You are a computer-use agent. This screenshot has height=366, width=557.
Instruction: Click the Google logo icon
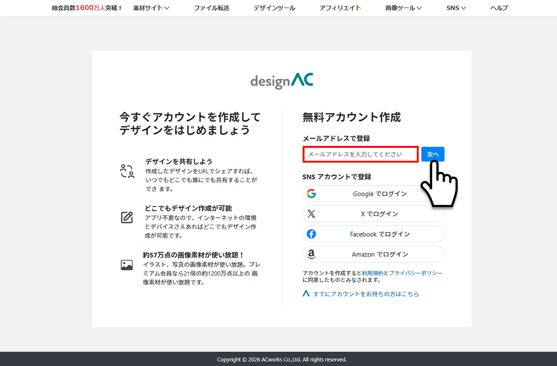click(311, 194)
